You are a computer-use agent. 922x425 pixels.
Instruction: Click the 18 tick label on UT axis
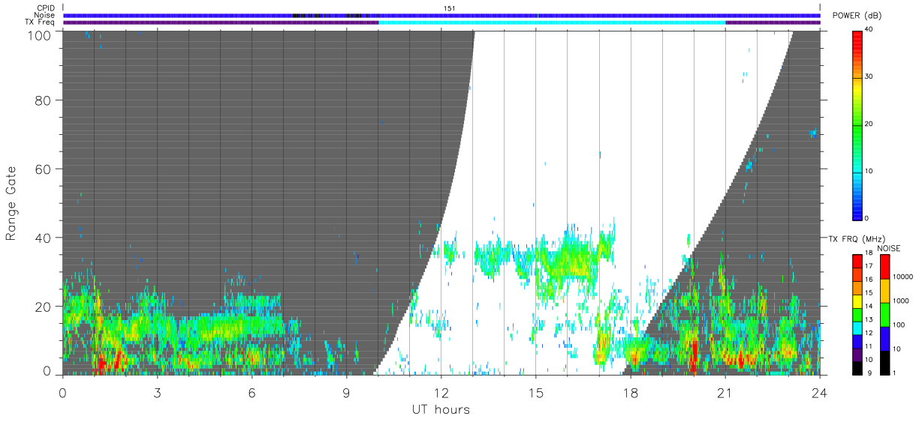(x=630, y=392)
